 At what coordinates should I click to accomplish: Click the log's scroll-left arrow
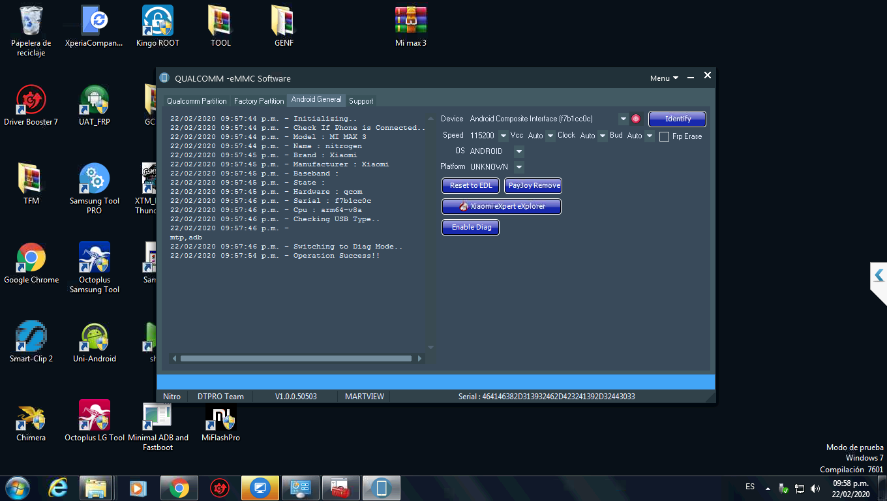[174, 358]
